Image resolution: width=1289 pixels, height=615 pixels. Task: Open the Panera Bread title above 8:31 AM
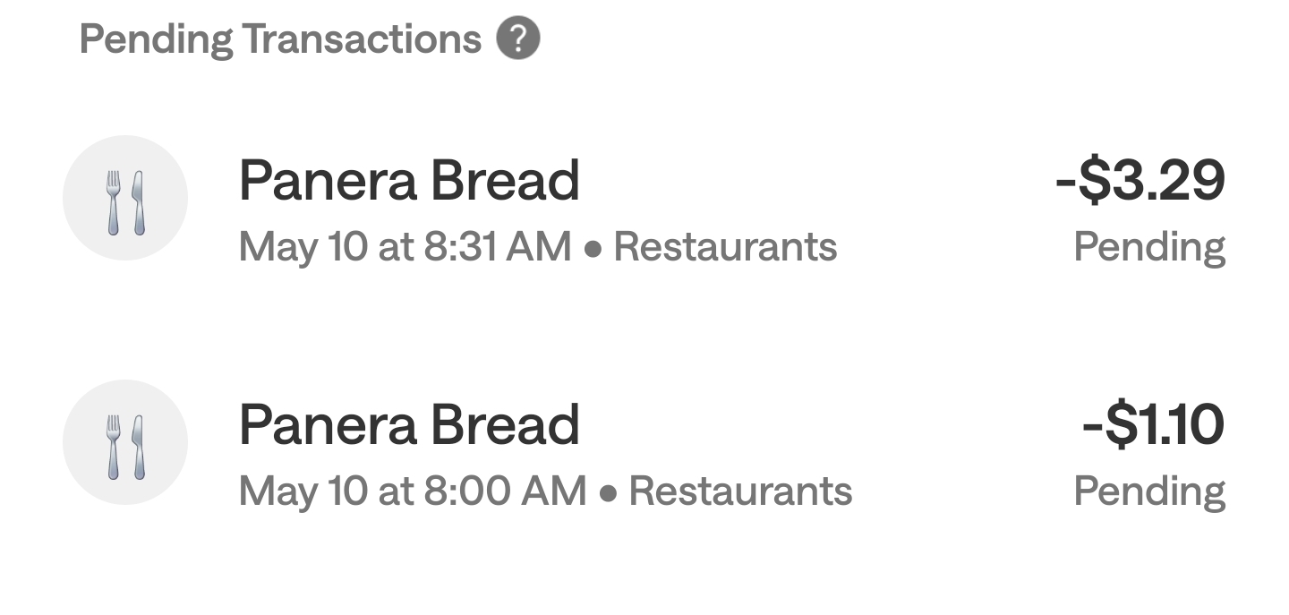(409, 180)
